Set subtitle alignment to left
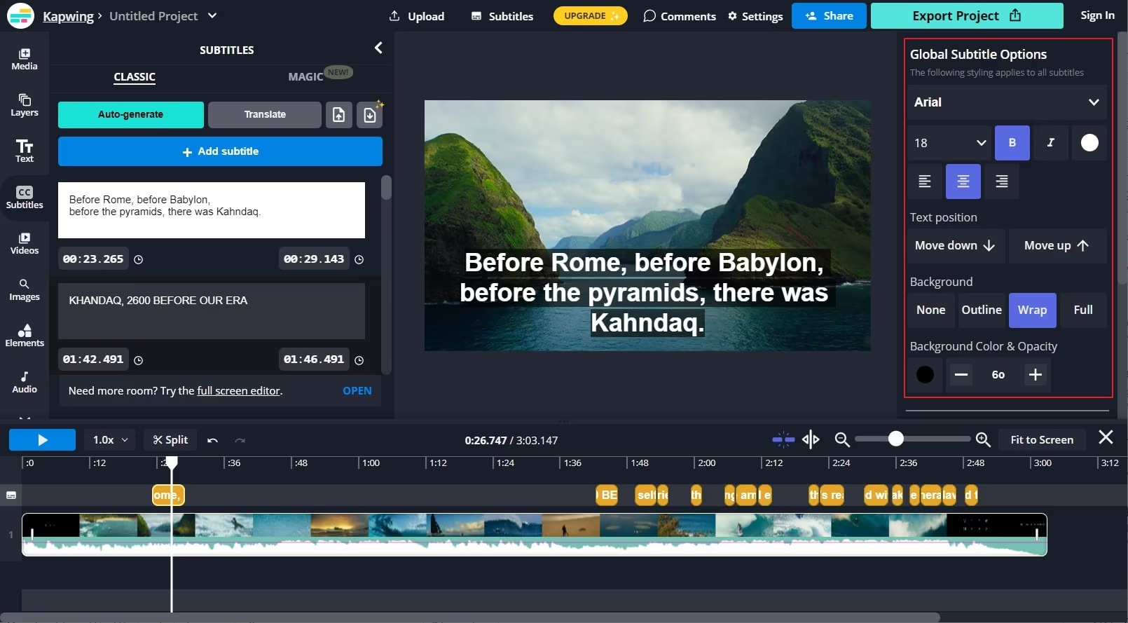 pos(925,182)
